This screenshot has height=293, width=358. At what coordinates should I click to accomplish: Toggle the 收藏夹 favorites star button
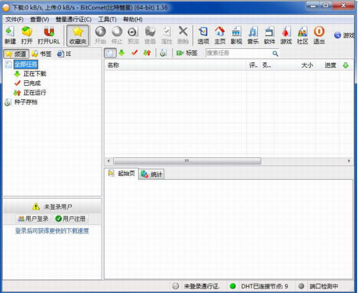[78, 35]
